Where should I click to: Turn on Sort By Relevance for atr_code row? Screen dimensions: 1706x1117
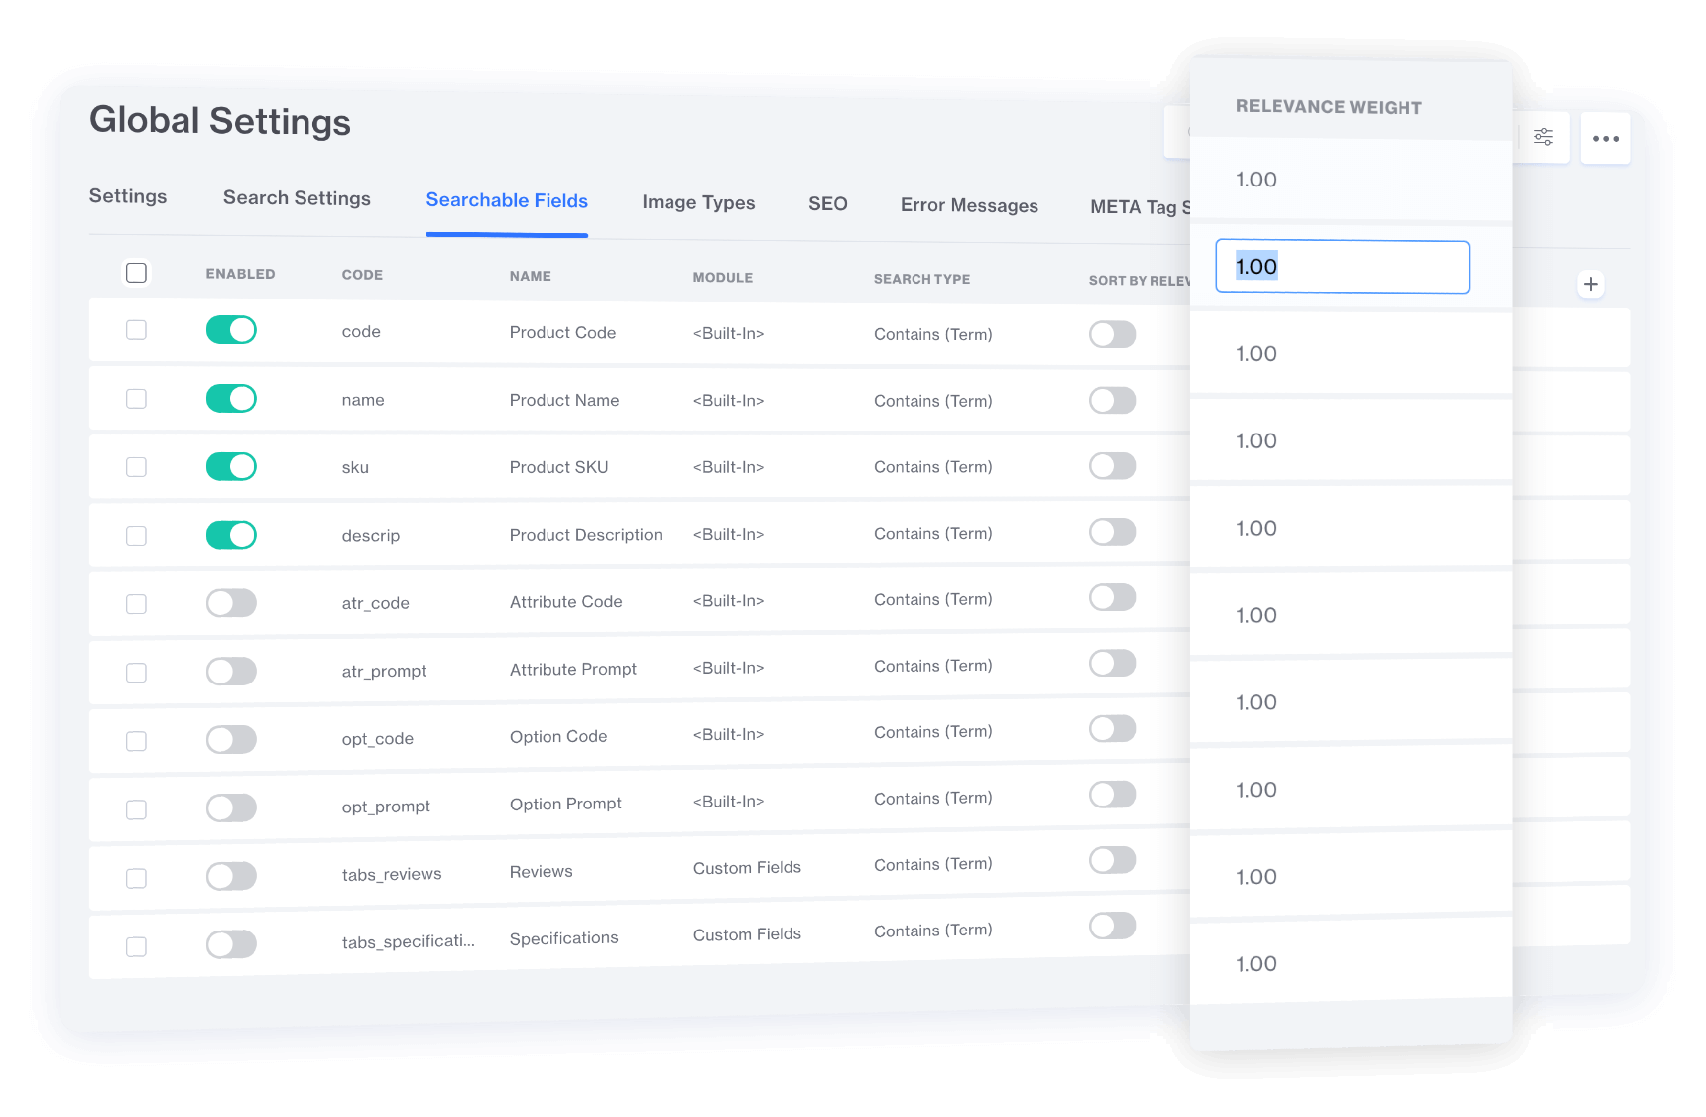tap(1112, 597)
